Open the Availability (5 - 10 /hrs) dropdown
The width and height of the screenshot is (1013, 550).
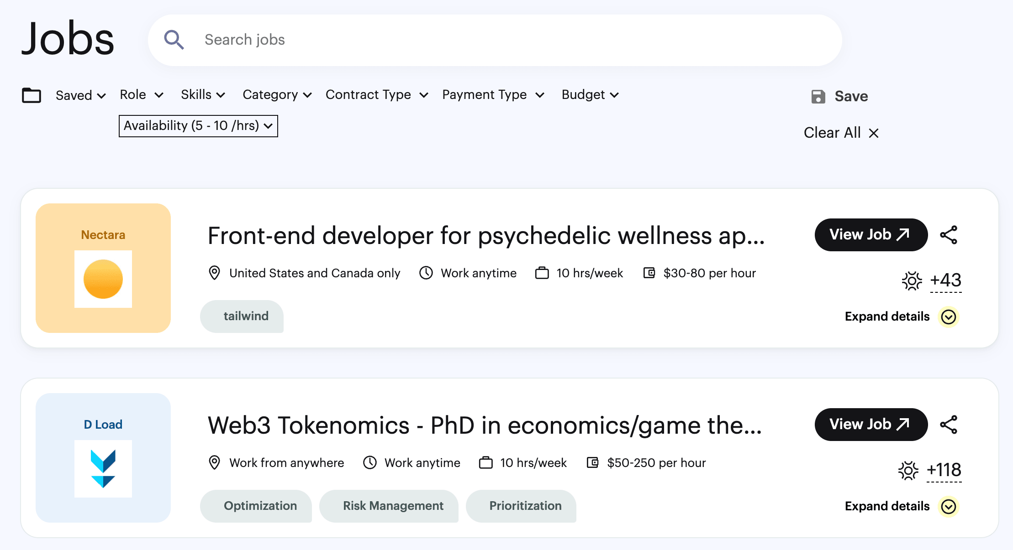(x=198, y=126)
